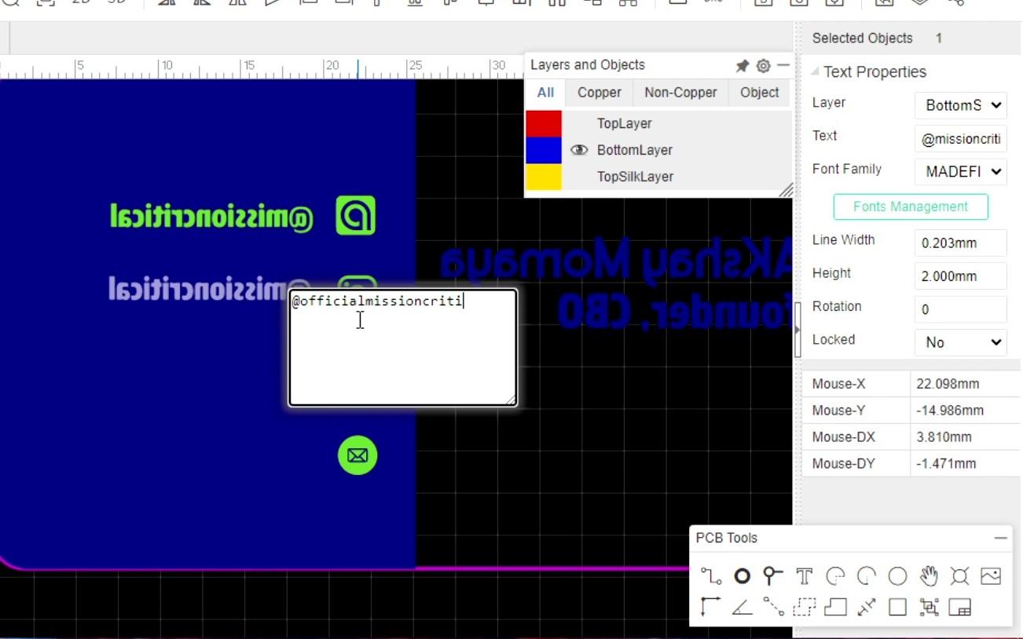The width and height of the screenshot is (1023, 639).
Task: Click the green mail icon on board
Action: coord(357,456)
